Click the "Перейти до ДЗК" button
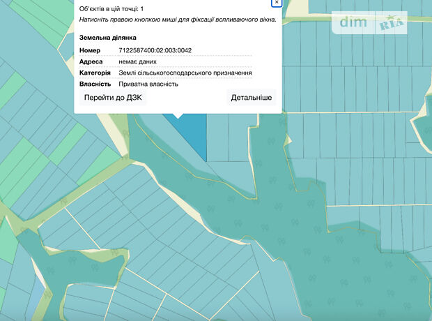 coord(113,98)
